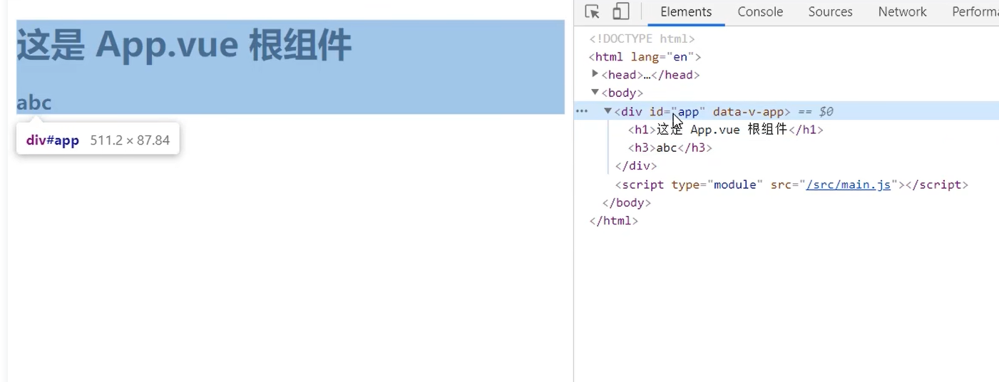Select the html lang="en" opening tag
The width and height of the screenshot is (999, 382).
[x=645, y=57]
